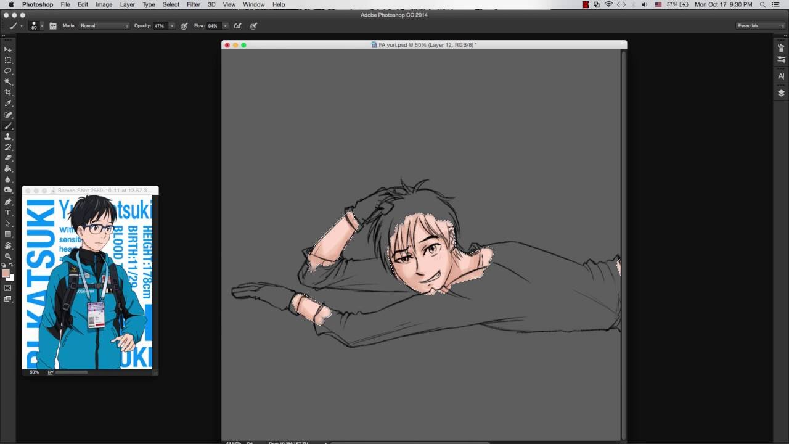Select the Eyedropper tool
The height and width of the screenshot is (444, 789).
pos(8,103)
